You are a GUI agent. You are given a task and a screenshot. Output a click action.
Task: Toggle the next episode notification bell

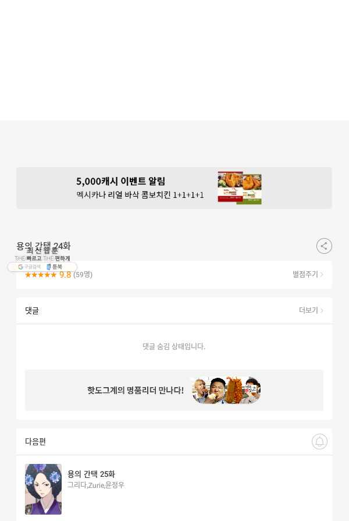[x=319, y=442]
